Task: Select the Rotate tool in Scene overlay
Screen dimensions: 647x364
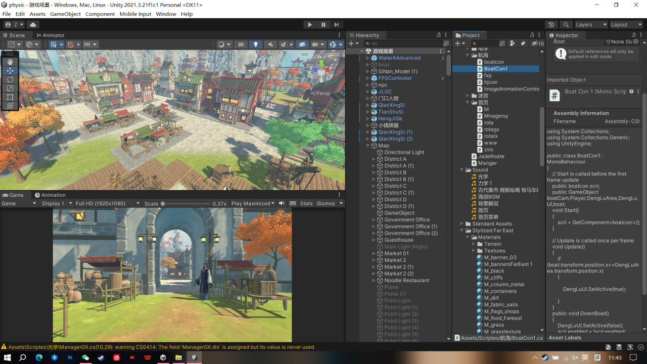Action: [x=10, y=79]
